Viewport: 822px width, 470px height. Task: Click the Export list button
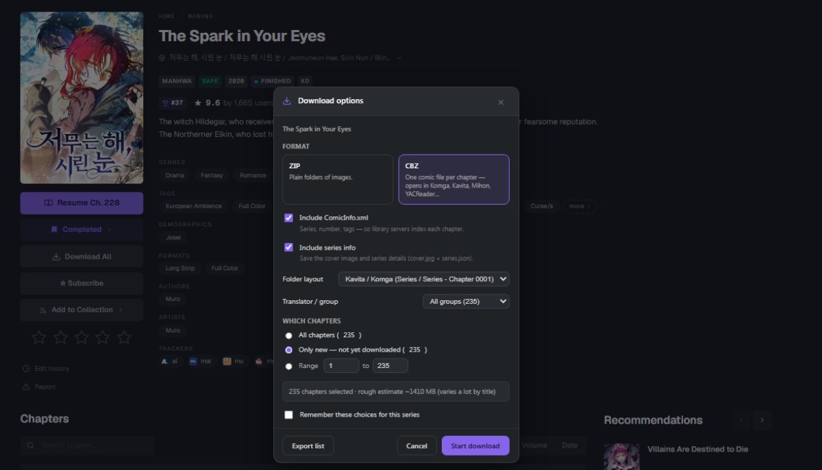pos(308,446)
